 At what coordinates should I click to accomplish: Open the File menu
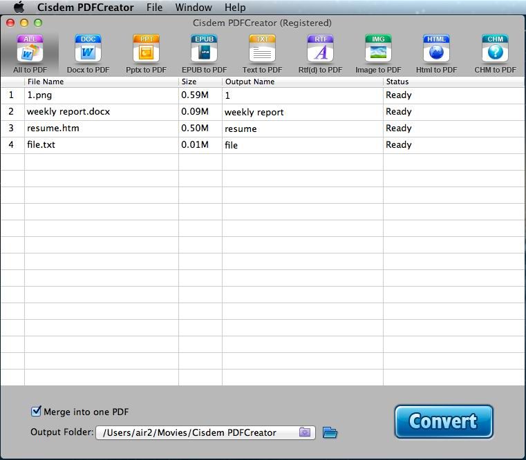pos(154,8)
